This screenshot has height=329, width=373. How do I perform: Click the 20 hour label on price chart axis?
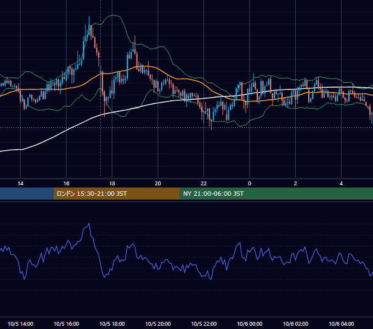158,184
